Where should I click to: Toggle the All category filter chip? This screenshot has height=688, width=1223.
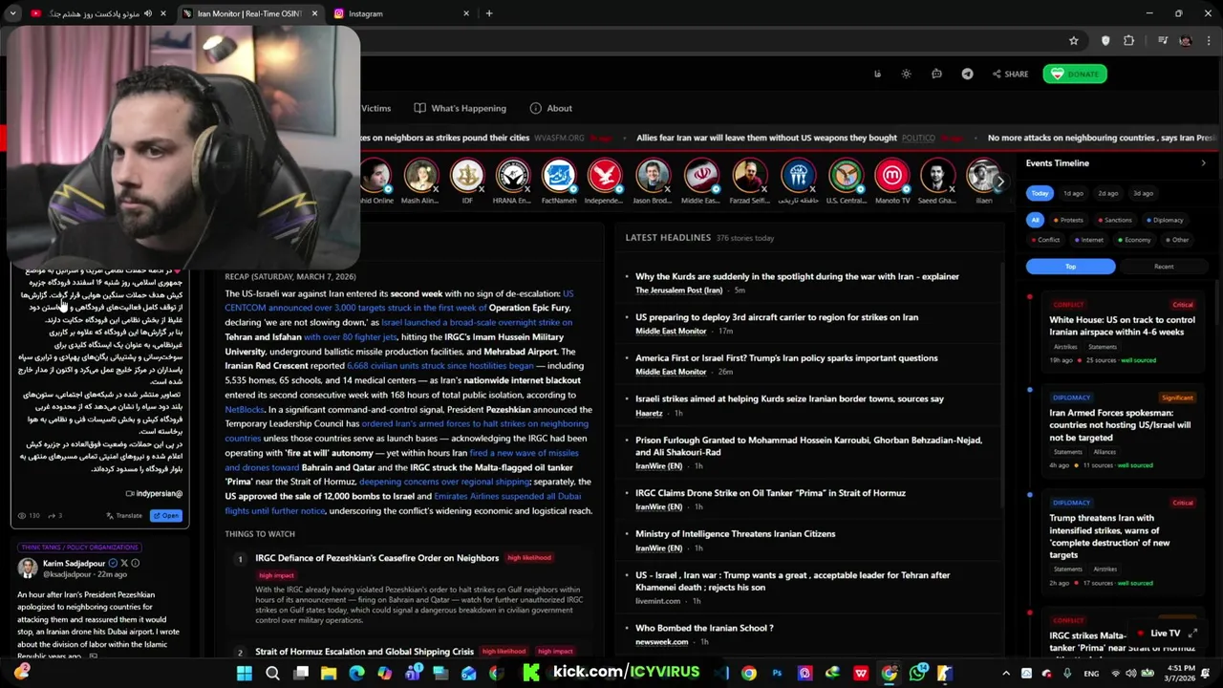coord(1035,220)
